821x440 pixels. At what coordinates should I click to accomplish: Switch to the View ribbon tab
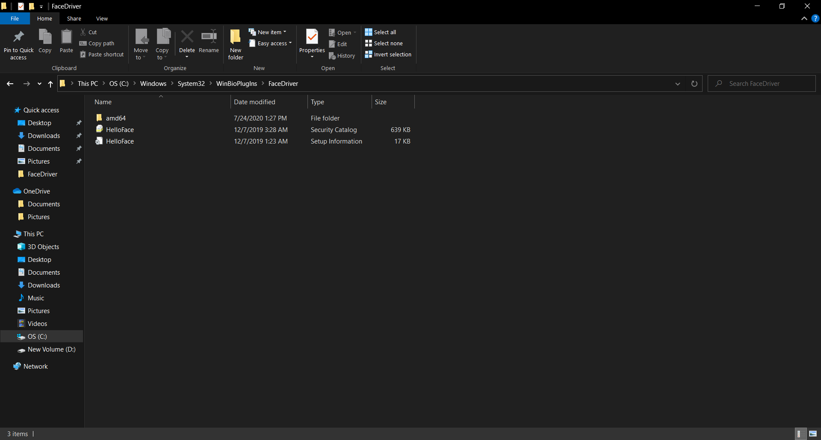point(102,18)
